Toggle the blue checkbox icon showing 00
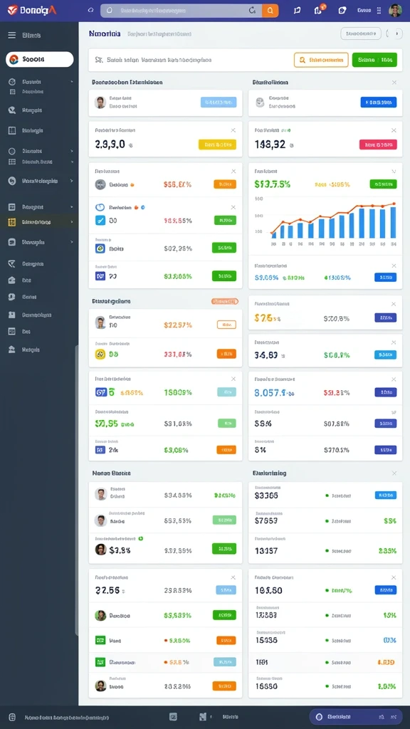This screenshot has width=410, height=729. [100, 221]
